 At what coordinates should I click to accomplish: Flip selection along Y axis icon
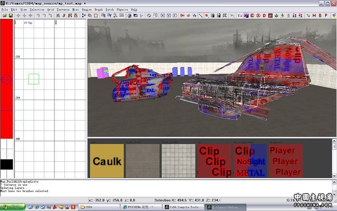[x=24, y=16]
